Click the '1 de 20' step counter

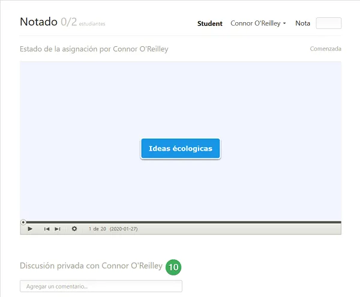(97, 229)
